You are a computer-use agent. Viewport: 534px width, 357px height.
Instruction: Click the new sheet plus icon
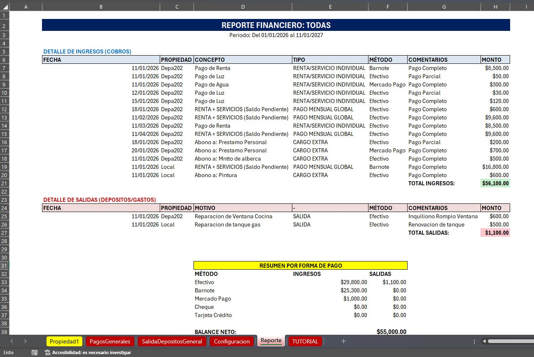[x=343, y=341]
